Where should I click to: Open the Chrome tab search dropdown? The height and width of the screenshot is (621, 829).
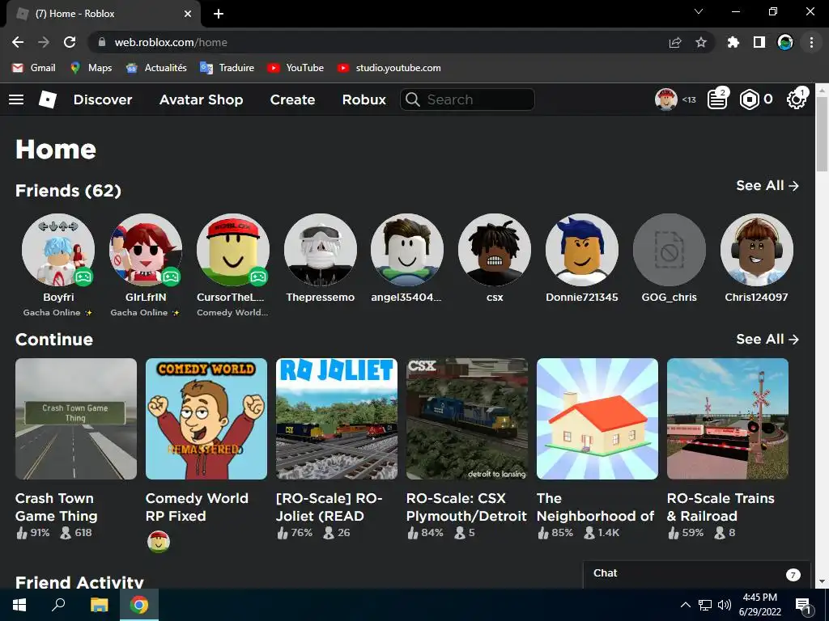699,11
